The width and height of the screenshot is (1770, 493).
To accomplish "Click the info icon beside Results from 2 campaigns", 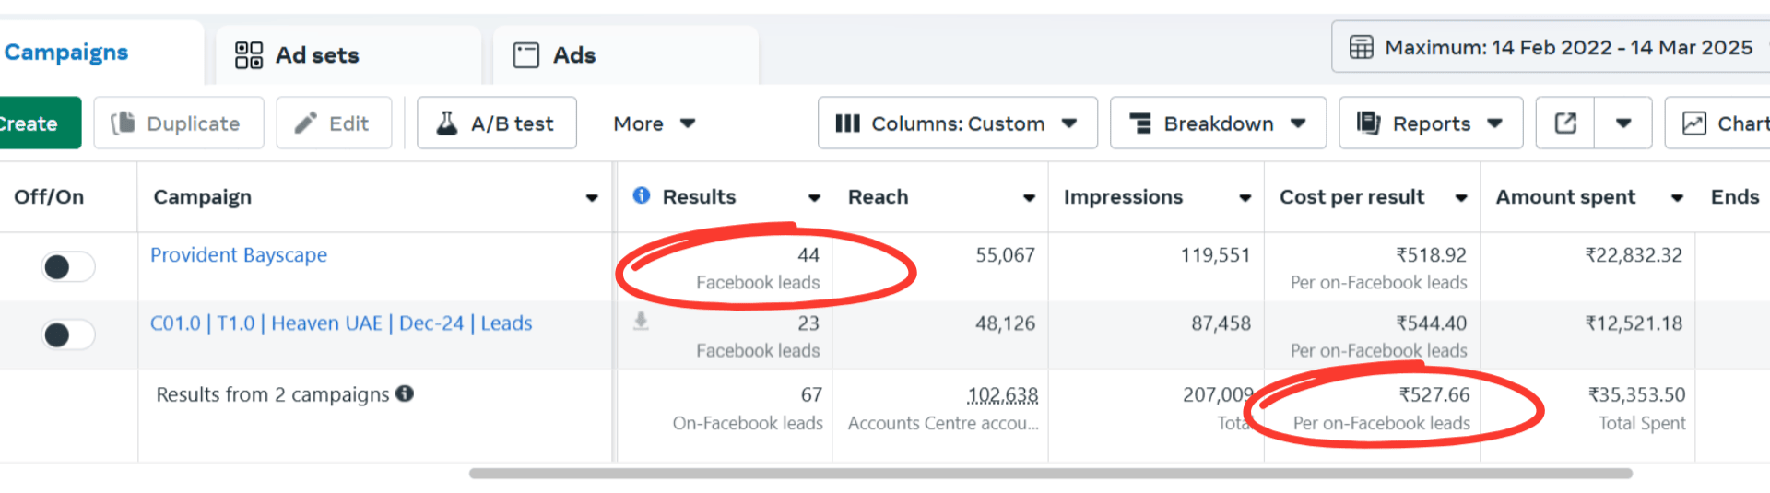I will (405, 393).
